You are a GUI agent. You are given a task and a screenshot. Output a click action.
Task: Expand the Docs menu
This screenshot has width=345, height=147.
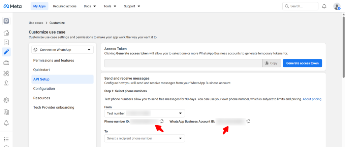[90, 6]
